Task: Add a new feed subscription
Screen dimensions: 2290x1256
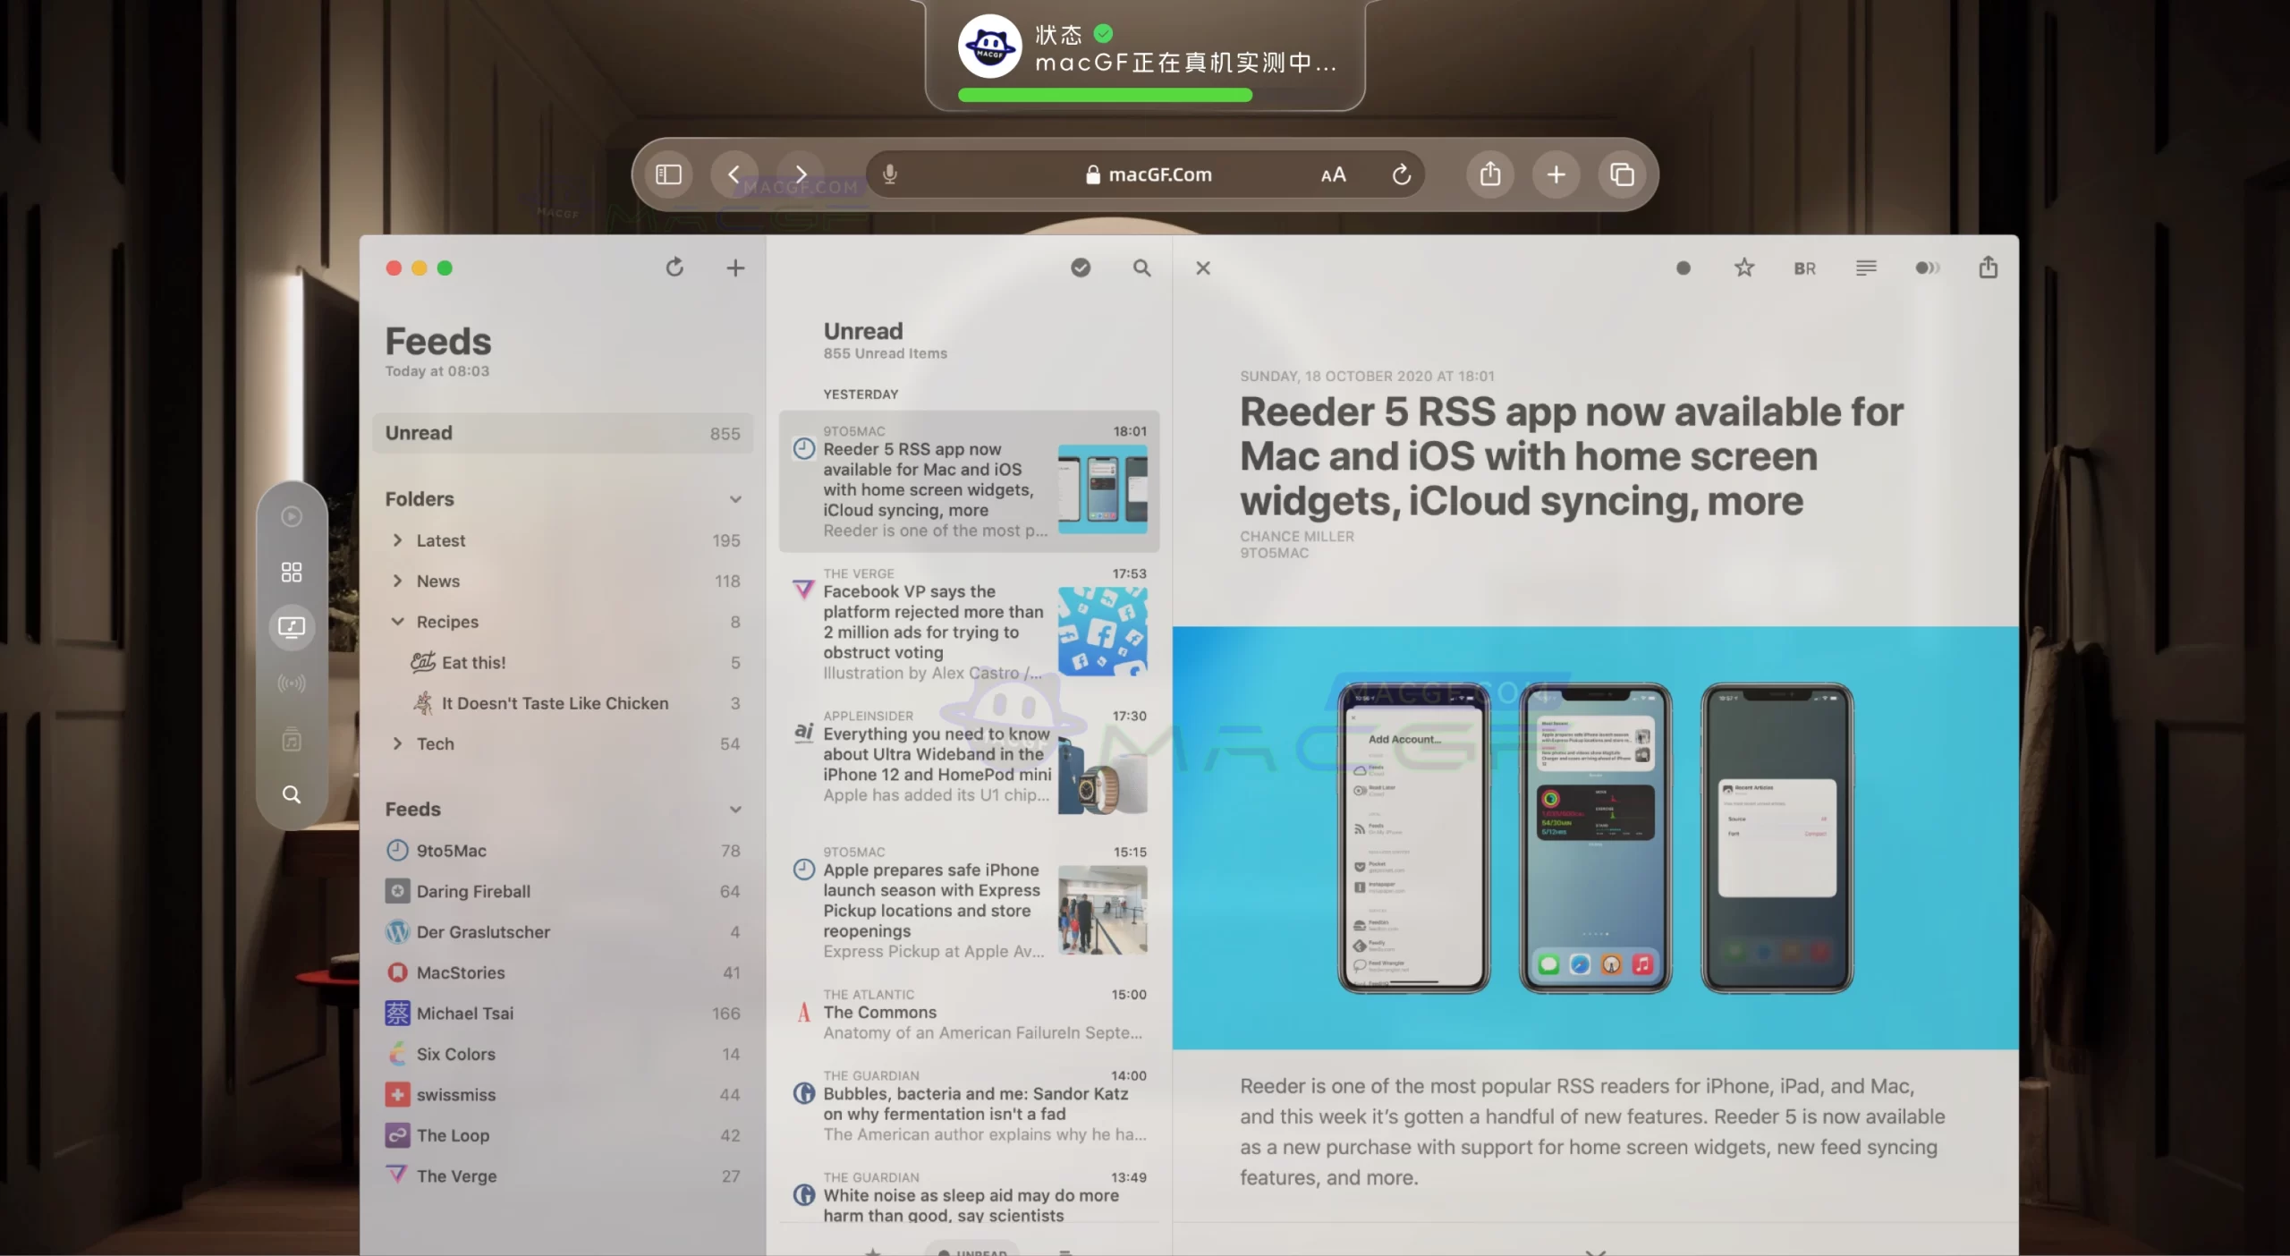Action: click(x=734, y=267)
